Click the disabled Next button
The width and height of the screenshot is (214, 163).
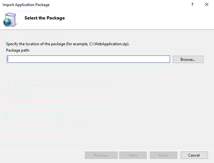point(133,155)
